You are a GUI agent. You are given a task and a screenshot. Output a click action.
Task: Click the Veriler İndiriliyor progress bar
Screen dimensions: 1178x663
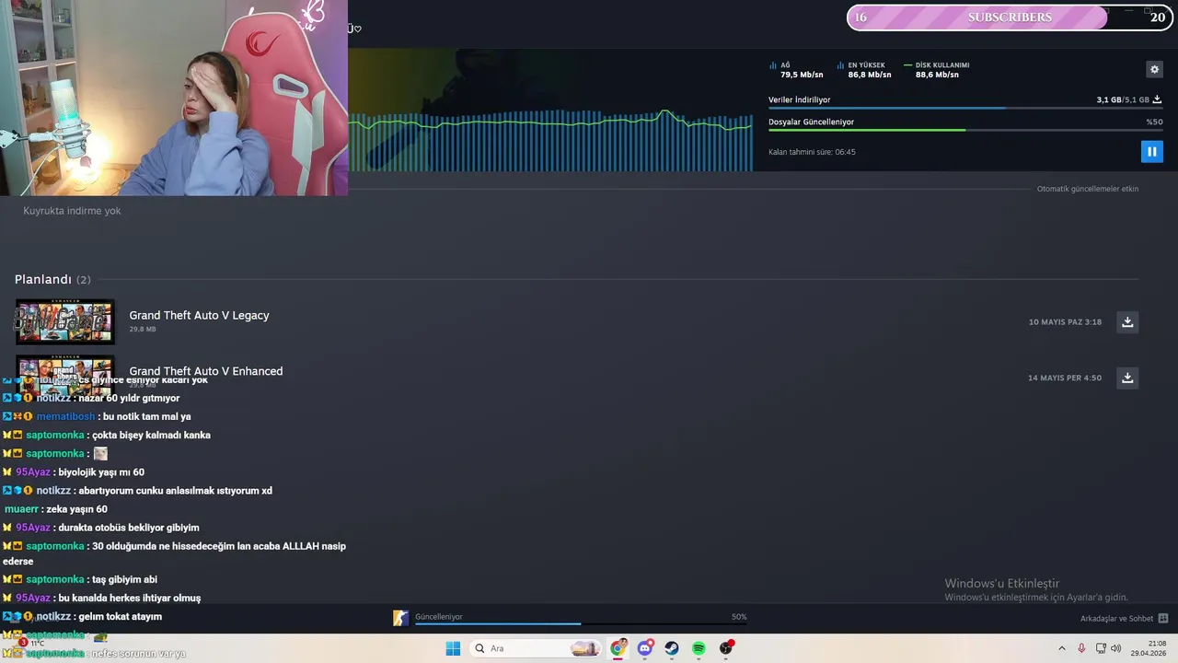point(965,108)
